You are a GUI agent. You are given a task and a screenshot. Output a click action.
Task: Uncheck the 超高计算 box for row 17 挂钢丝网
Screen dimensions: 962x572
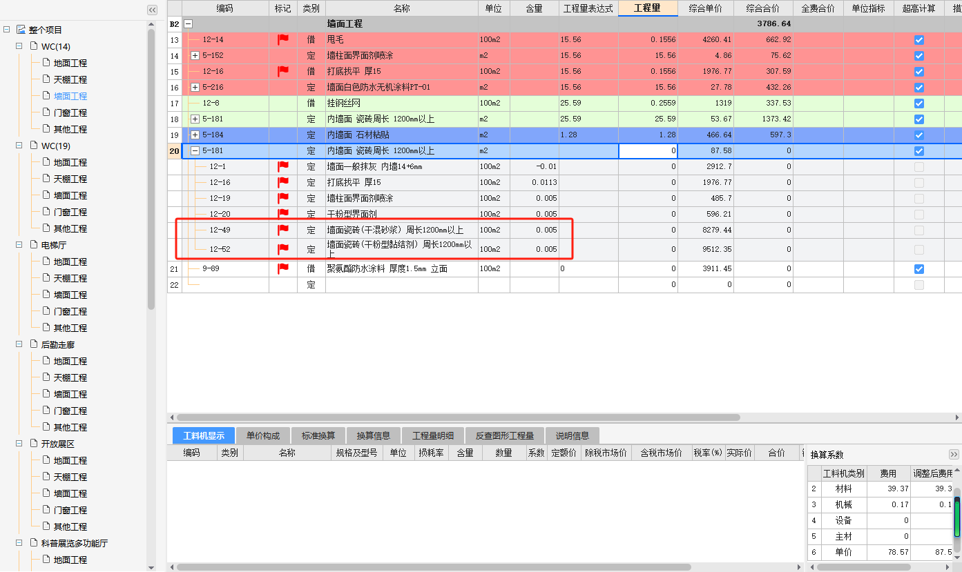pos(918,103)
